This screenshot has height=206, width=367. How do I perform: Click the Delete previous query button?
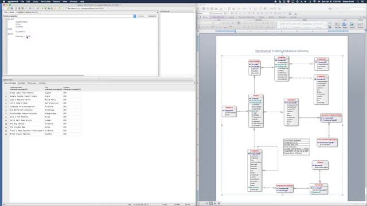[141, 16]
